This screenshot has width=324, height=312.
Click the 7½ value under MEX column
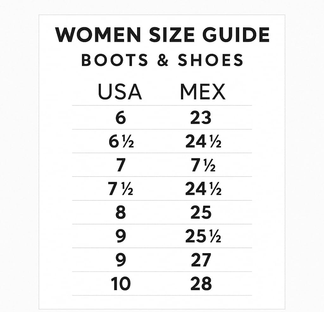click(203, 165)
